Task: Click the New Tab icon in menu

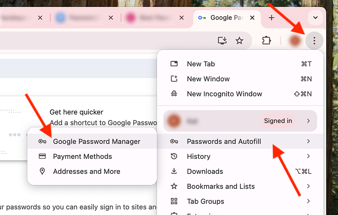Action: coord(174,64)
